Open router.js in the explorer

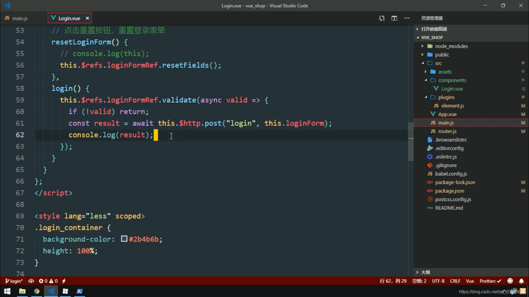(x=471, y=131)
